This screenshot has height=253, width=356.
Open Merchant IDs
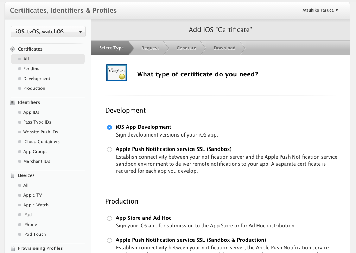tap(36, 161)
